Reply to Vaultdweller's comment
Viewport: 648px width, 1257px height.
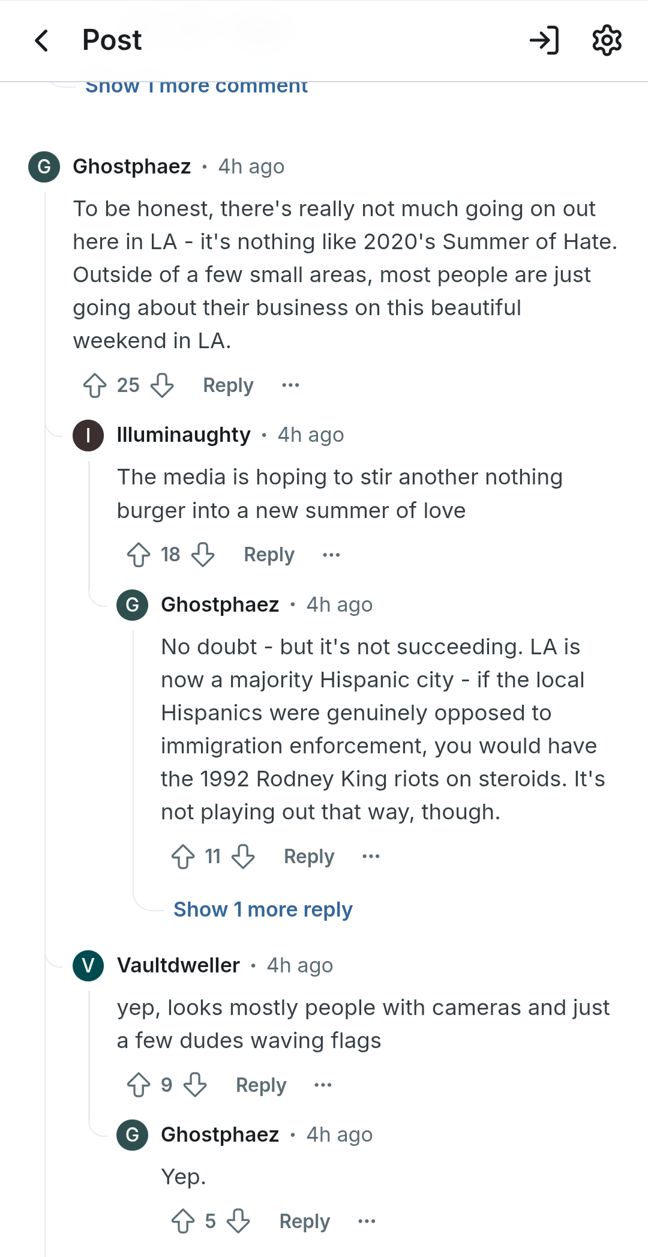click(261, 1085)
